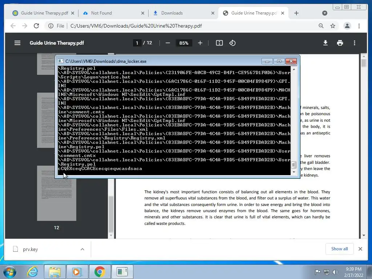
Task: Zoom in the PDF with plus button
Action: pos(200,43)
